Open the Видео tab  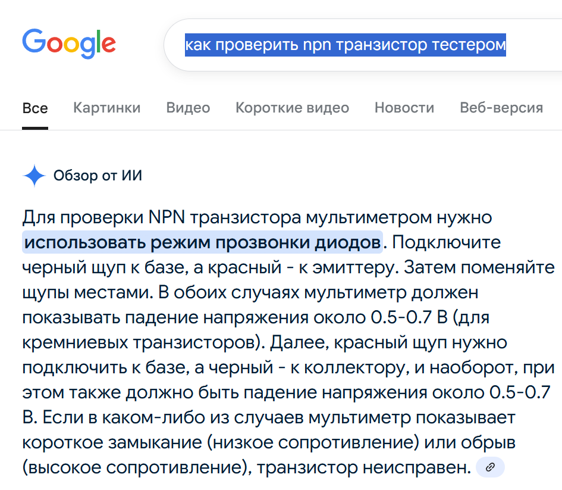(x=188, y=108)
